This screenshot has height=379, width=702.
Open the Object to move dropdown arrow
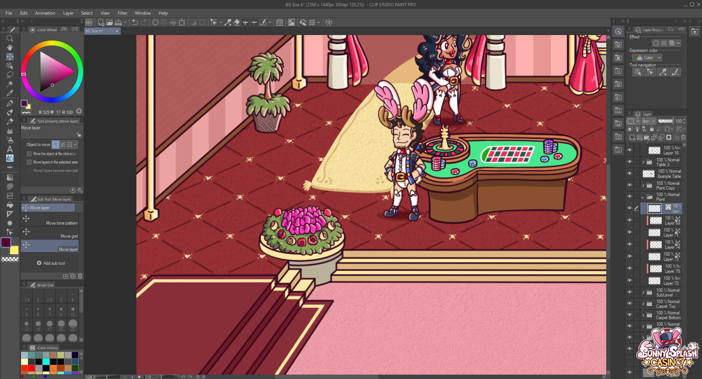(75, 145)
